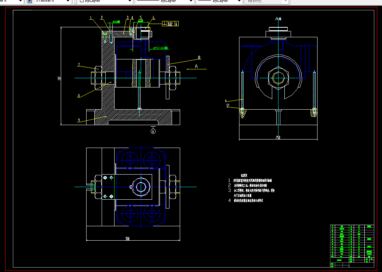Select the 312 height dimension text
382x272 pixels.
click(59, 78)
